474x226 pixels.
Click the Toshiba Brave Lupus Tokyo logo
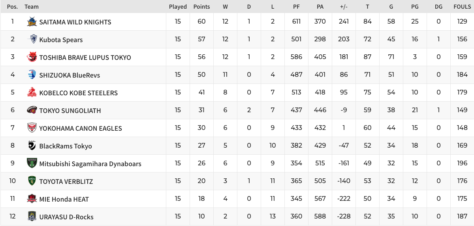pos(32,57)
